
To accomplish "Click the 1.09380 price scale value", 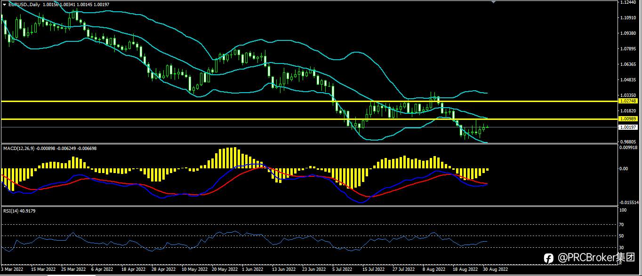I will click(x=629, y=33).
